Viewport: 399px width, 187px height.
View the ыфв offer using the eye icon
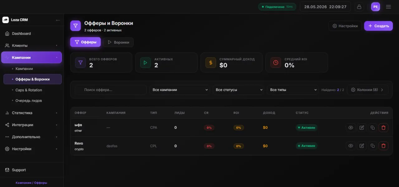tap(351, 127)
